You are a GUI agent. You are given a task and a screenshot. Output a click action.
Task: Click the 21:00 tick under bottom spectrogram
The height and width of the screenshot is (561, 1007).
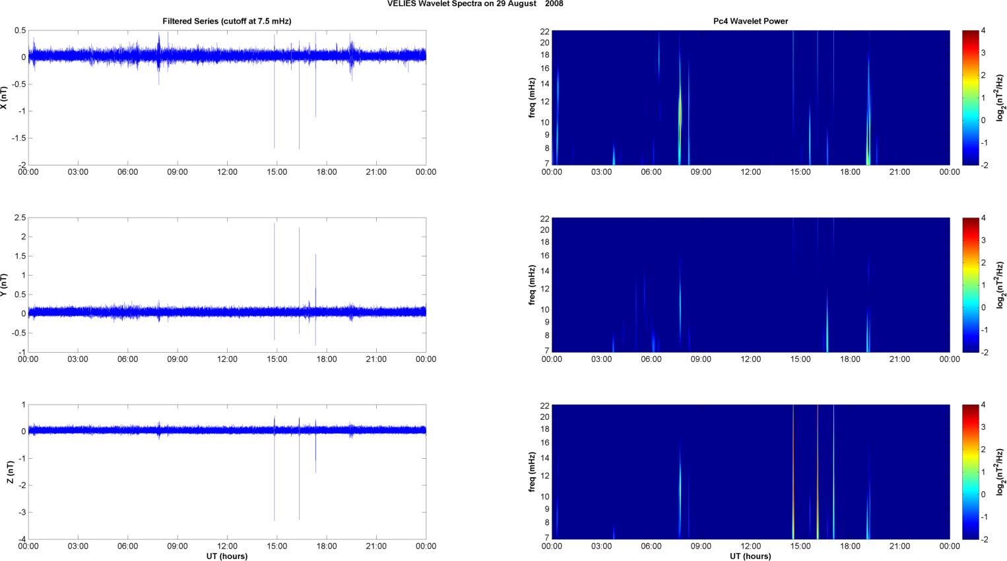pyautogui.click(x=899, y=546)
